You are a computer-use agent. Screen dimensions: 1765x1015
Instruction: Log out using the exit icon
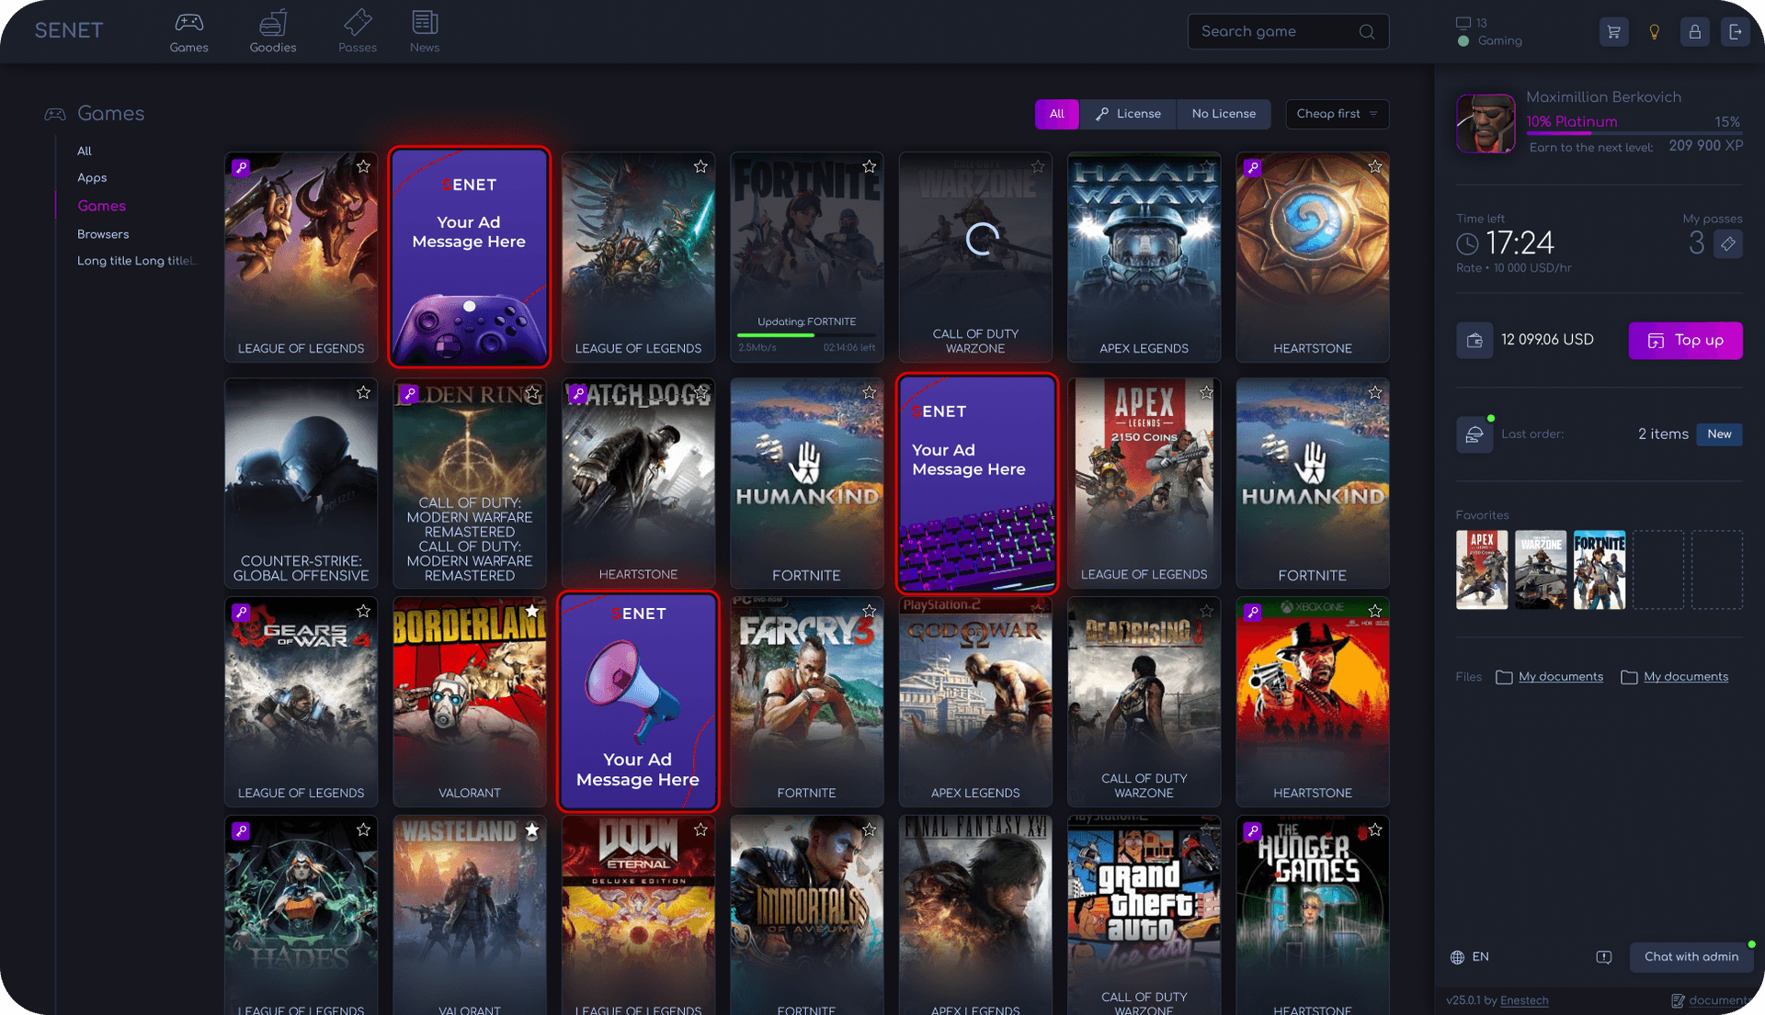click(1735, 32)
